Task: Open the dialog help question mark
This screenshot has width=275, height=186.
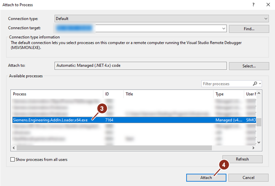Action: point(253,5)
